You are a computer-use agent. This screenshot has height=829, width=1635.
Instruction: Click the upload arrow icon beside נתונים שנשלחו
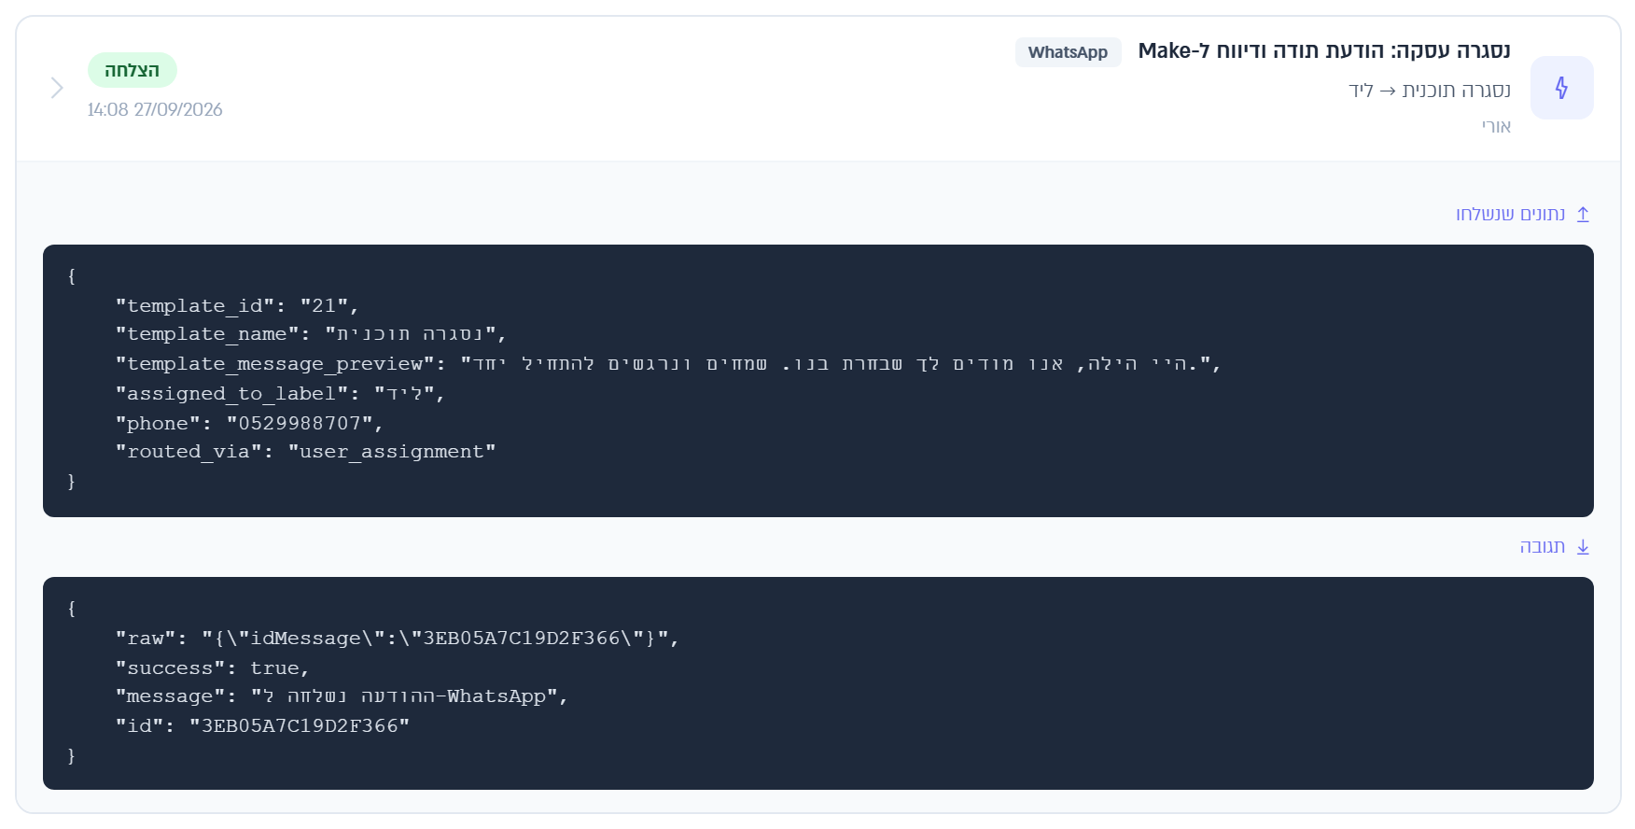pos(1583,214)
